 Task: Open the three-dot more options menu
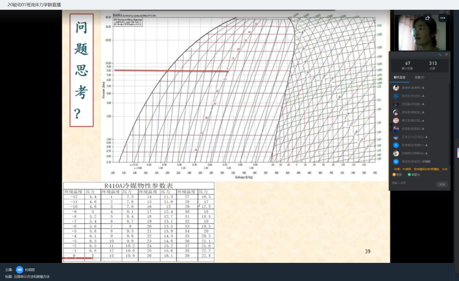pos(442,18)
